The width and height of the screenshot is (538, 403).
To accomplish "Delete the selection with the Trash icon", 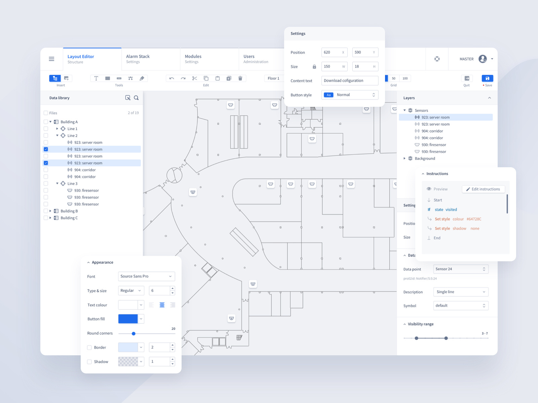I will (x=240, y=78).
